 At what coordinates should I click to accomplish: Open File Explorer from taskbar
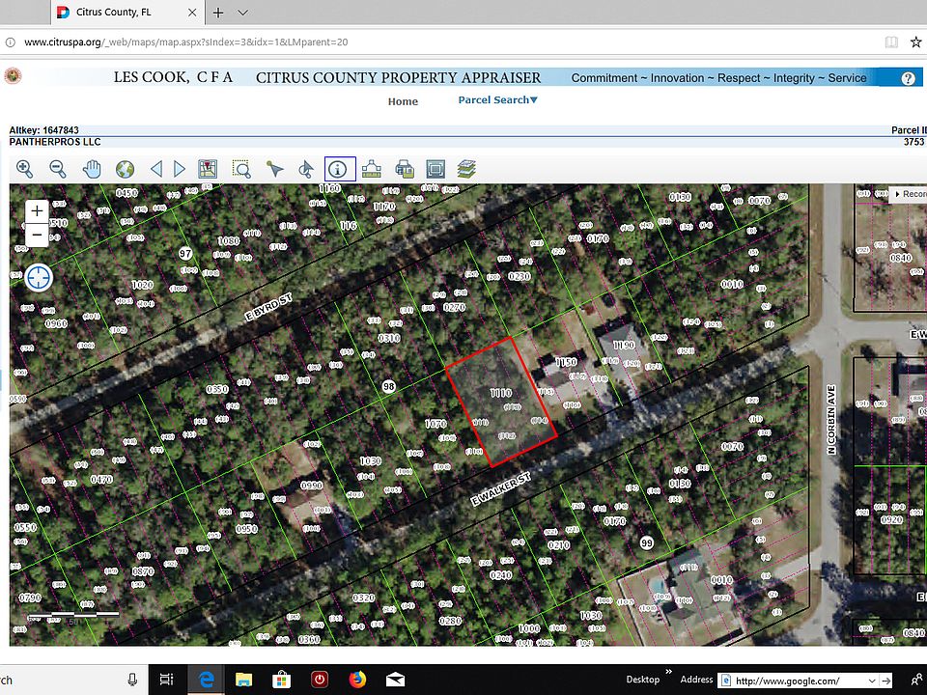[x=243, y=680]
